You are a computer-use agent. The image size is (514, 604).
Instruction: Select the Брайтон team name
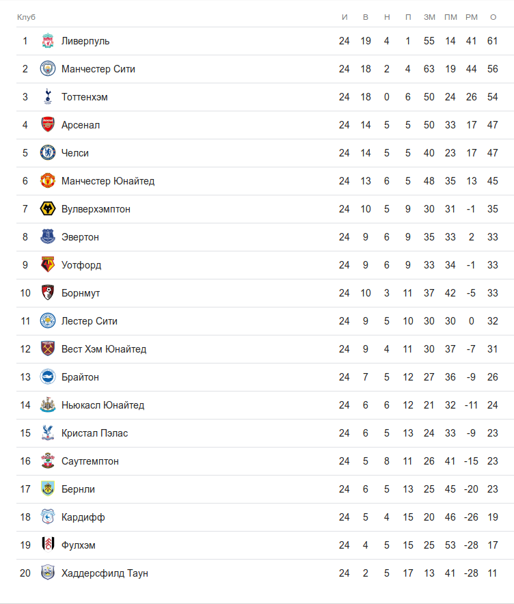80,377
